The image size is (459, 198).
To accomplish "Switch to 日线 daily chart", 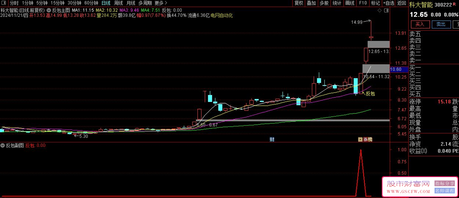I will tap(106, 3).
